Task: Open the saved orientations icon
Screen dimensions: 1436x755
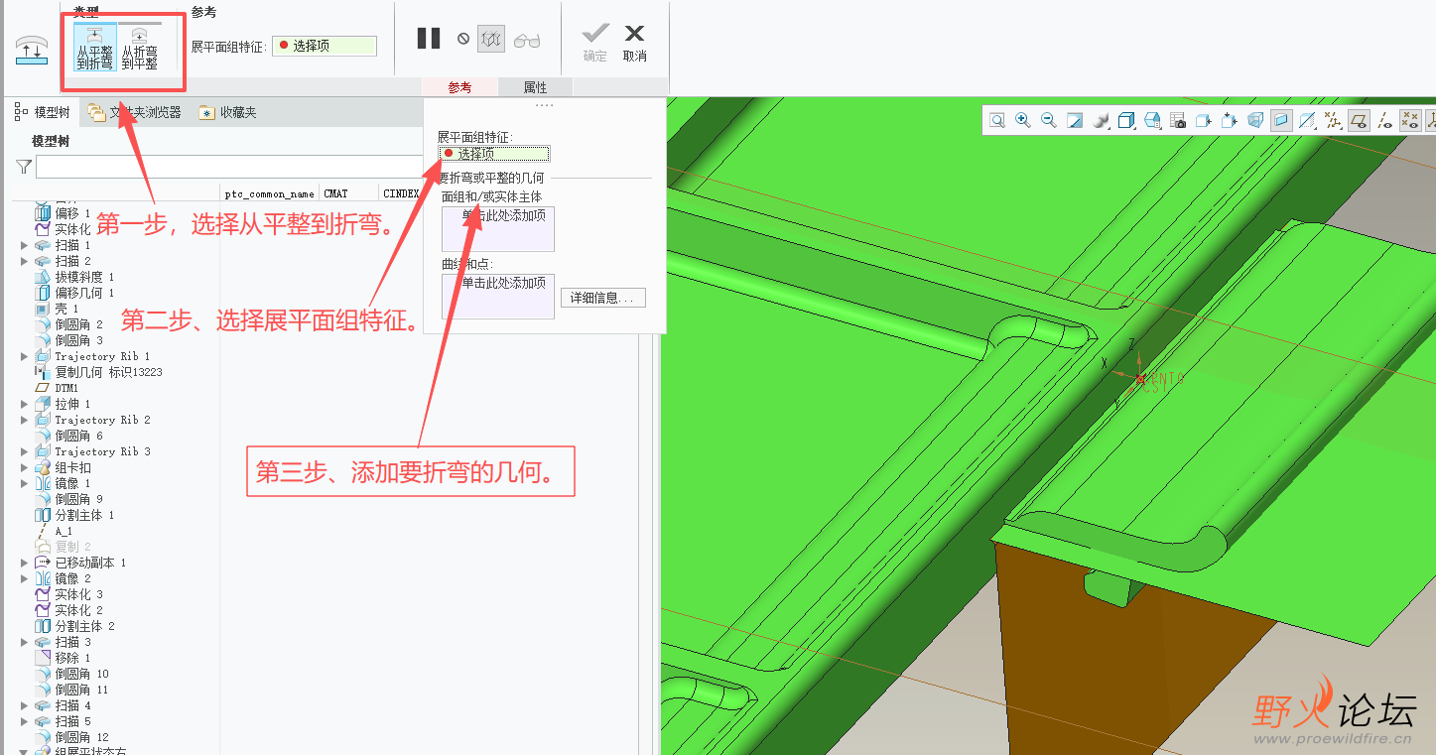Action: point(1152,120)
